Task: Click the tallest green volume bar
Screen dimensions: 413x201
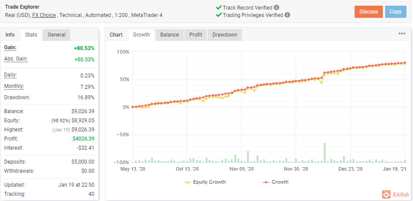Action: (x=325, y=152)
